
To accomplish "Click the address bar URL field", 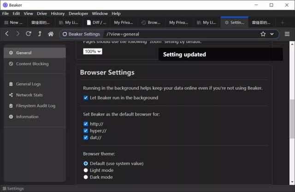I will coord(180,34).
